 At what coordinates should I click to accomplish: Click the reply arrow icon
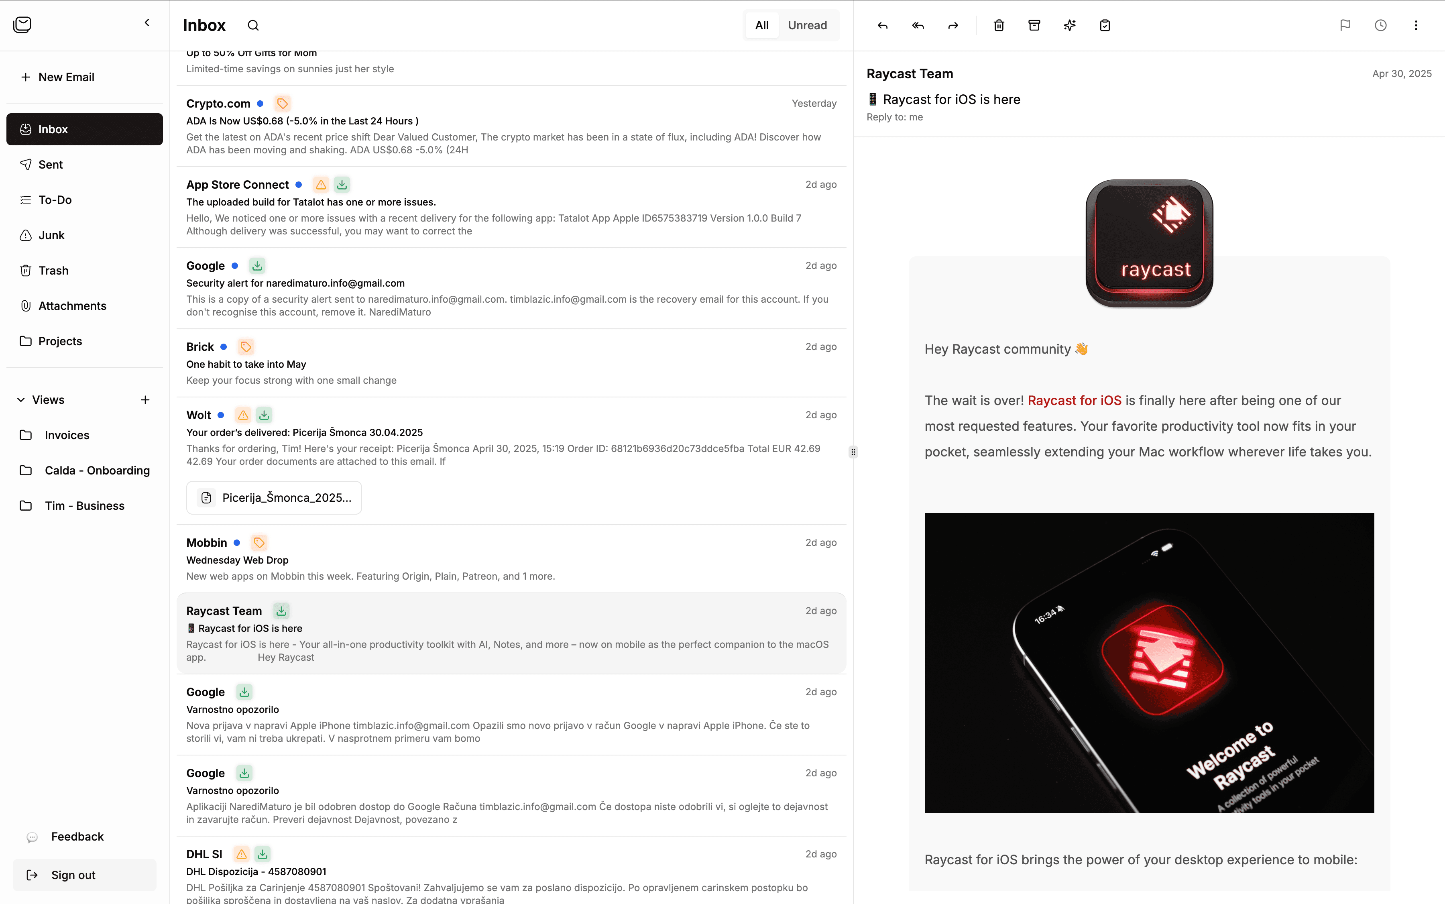pyautogui.click(x=882, y=25)
